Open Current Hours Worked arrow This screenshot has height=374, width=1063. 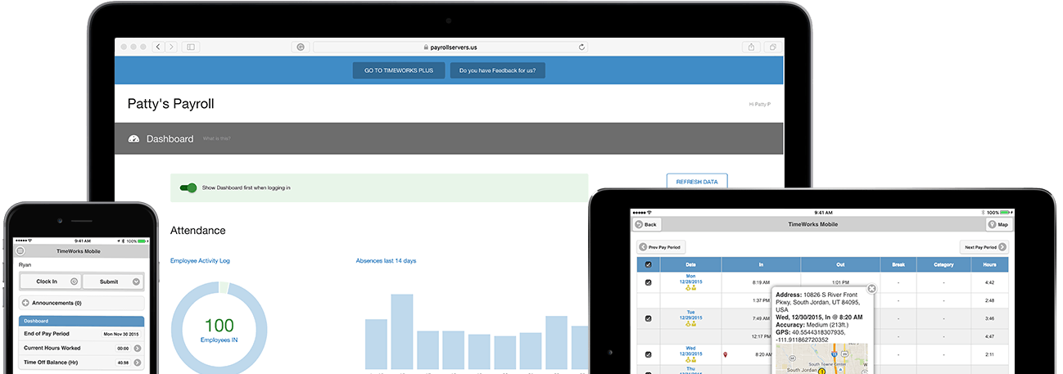point(137,348)
